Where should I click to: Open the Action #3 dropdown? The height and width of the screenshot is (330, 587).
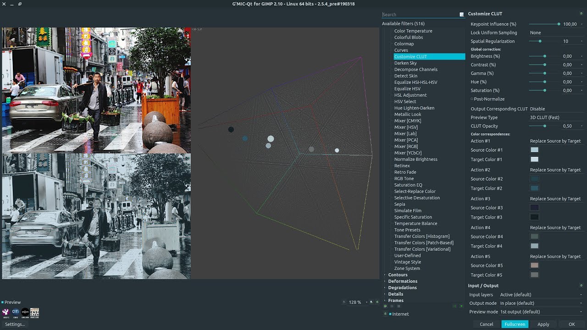(557, 198)
